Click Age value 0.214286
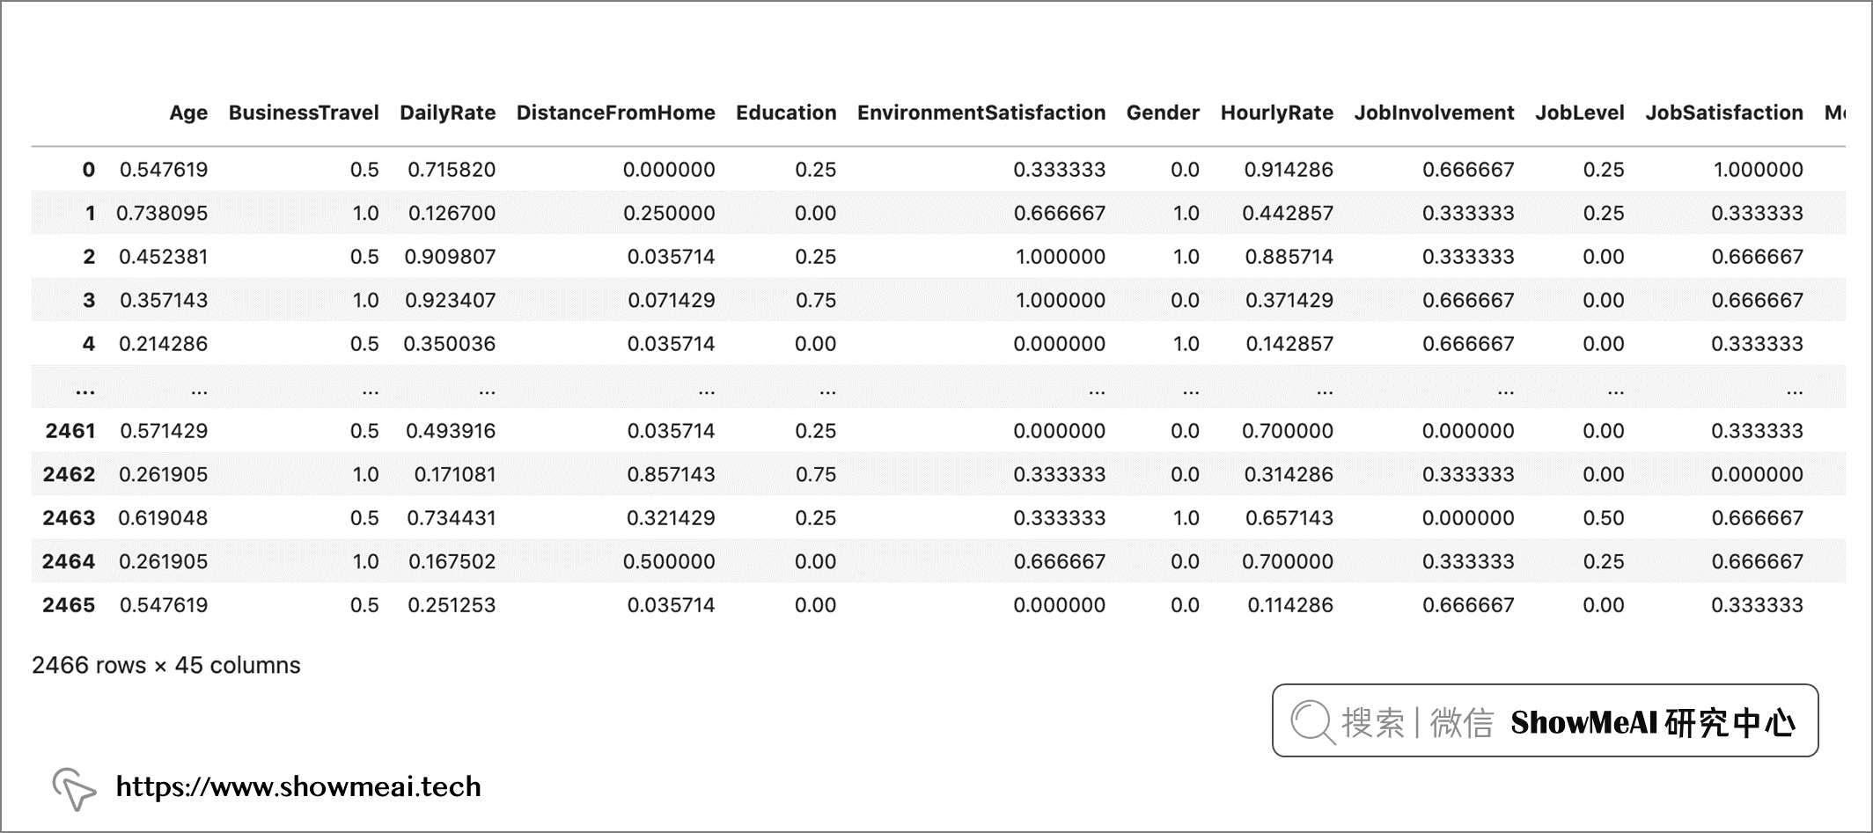The height and width of the screenshot is (833, 1873). tap(164, 344)
